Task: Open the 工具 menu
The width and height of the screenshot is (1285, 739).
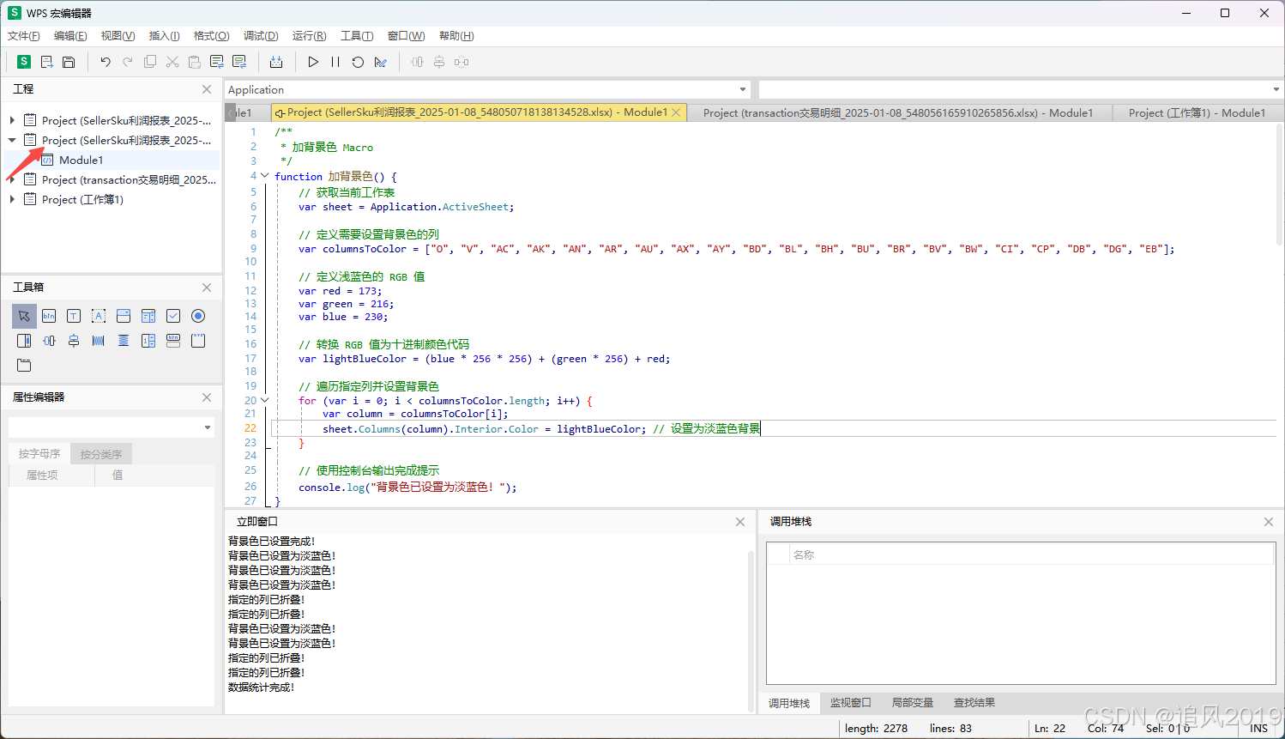Action: (357, 36)
